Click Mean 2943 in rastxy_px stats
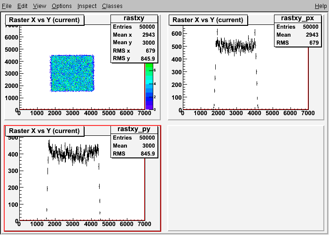329x235 pixels. (298, 35)
